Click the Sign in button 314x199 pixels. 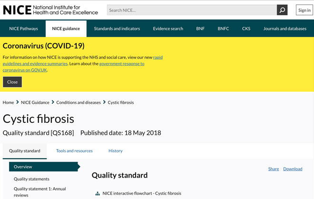[304, 10]
